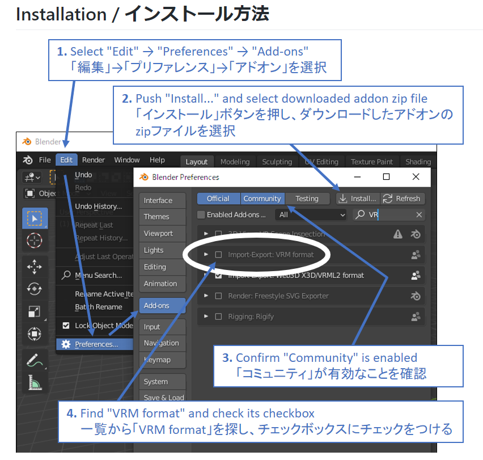Click the Blender icon on Freestyle SVG row
This screenshot has width=483, height=460.
[416, 296]
